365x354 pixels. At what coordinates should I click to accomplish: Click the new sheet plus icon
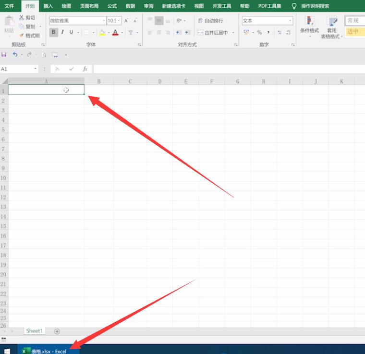pos(57,331)
